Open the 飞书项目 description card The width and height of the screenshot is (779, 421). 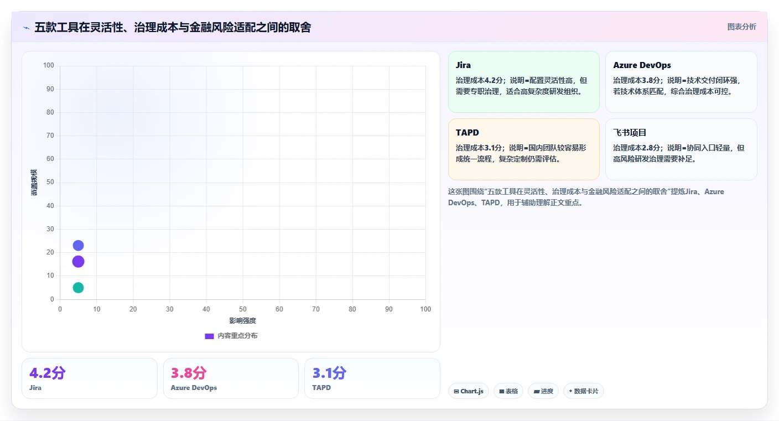(681, 149)
